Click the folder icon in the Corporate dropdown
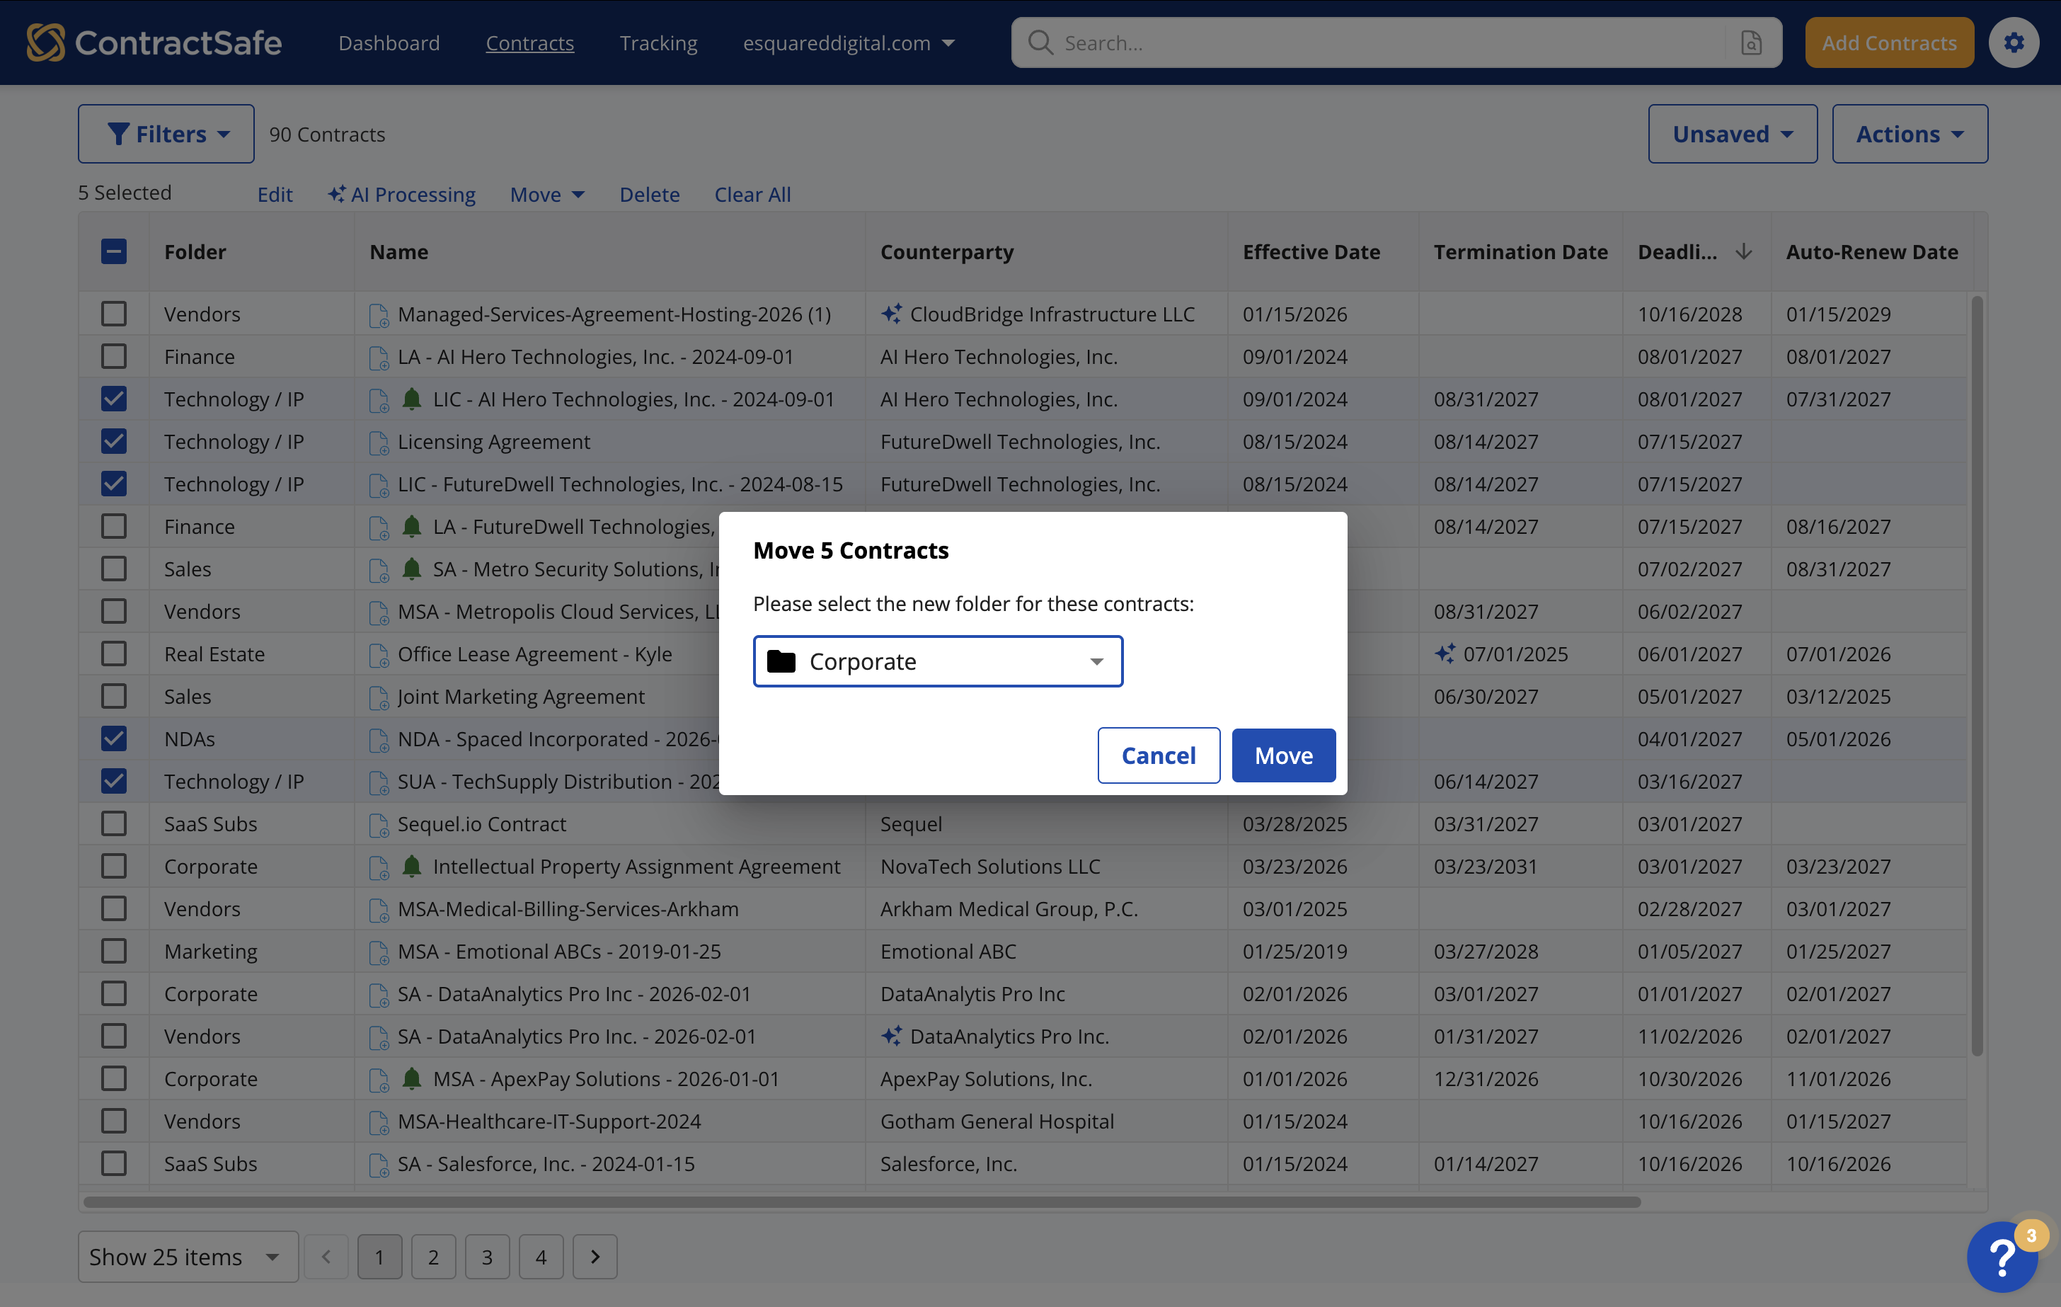Viewport: 2061px width, 1307px height. 781,661
